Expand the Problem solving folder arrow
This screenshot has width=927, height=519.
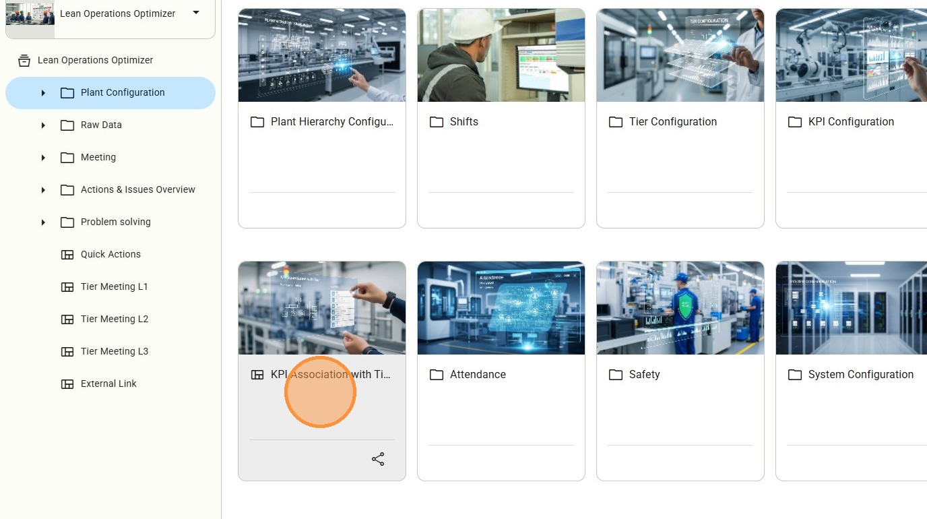tap(43, 222)
